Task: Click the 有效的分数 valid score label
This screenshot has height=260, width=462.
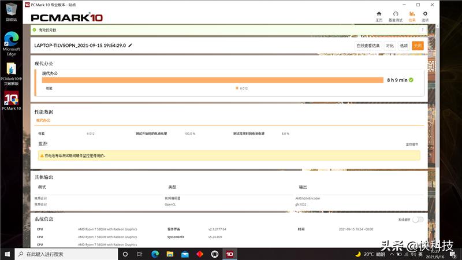Action: [x=47, y=30]
